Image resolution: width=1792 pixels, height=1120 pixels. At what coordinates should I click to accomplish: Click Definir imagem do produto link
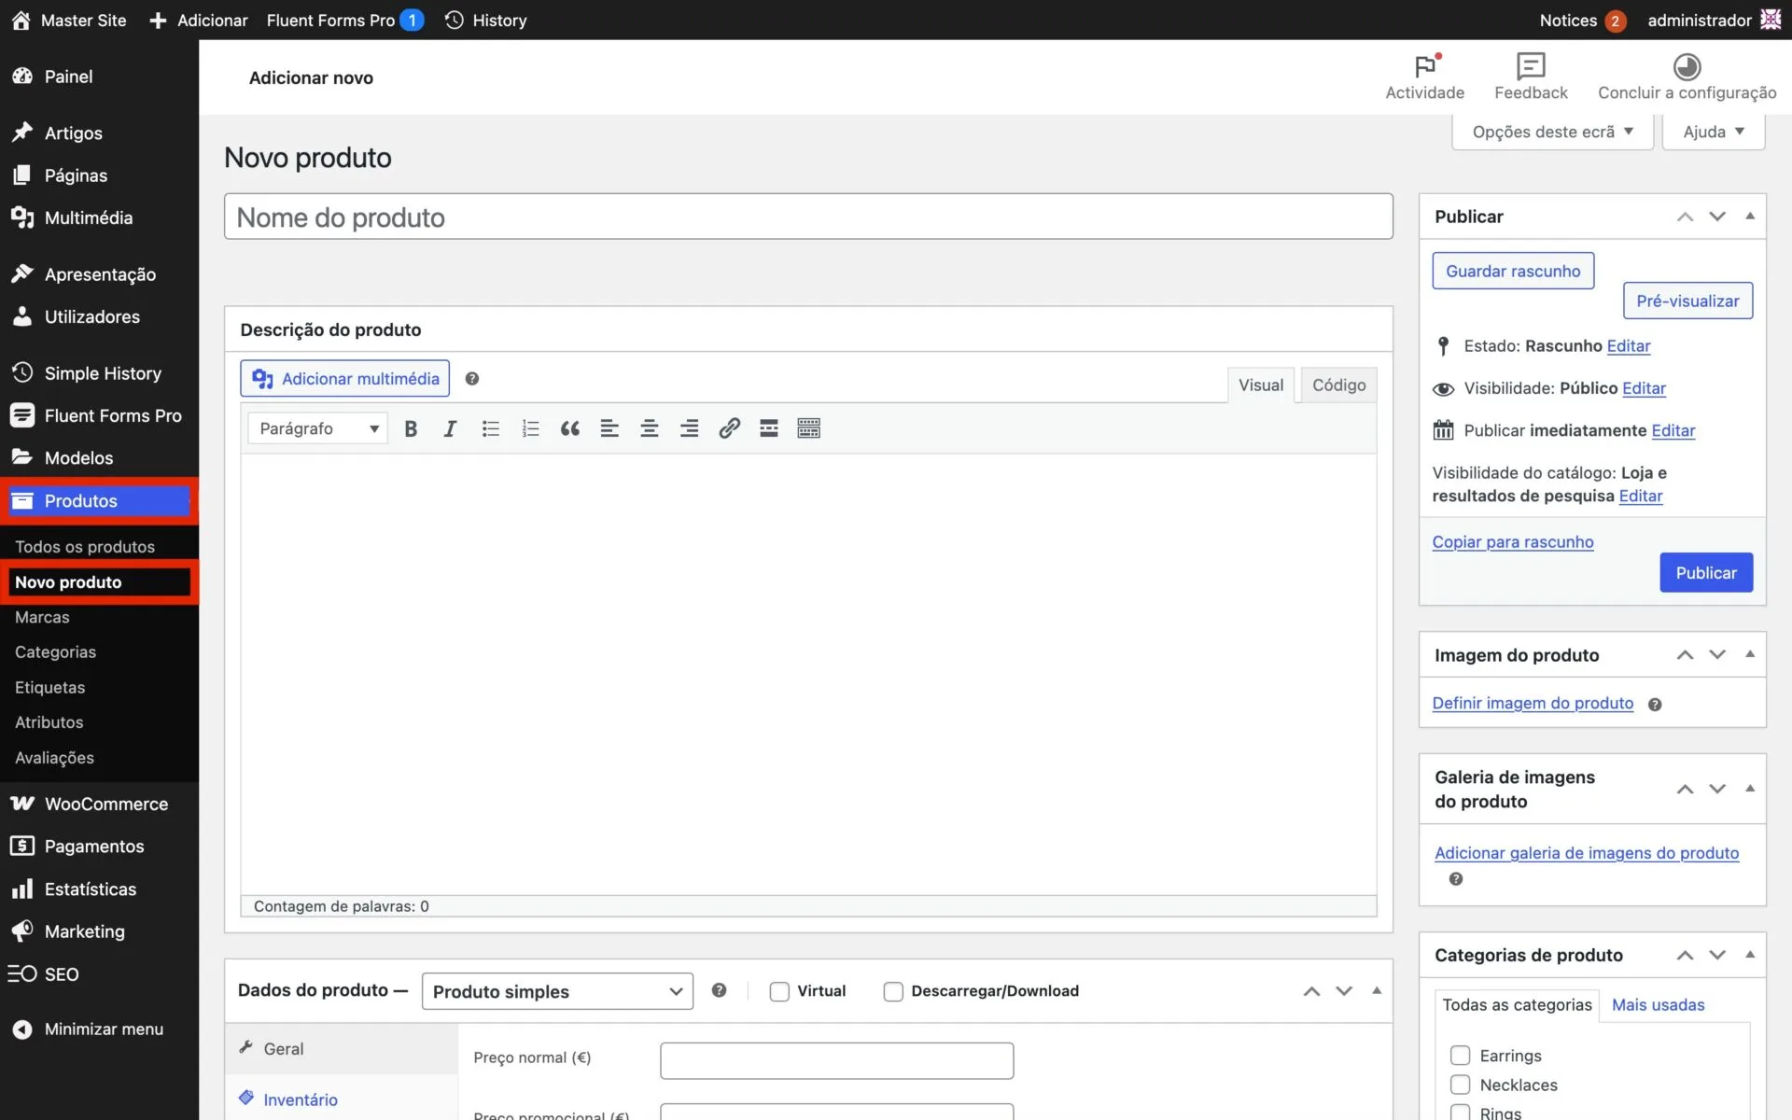click(1533, 703)
